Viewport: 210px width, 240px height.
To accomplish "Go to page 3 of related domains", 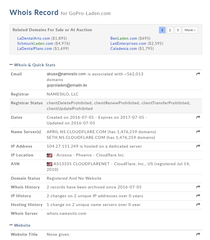I will [178, 30].
